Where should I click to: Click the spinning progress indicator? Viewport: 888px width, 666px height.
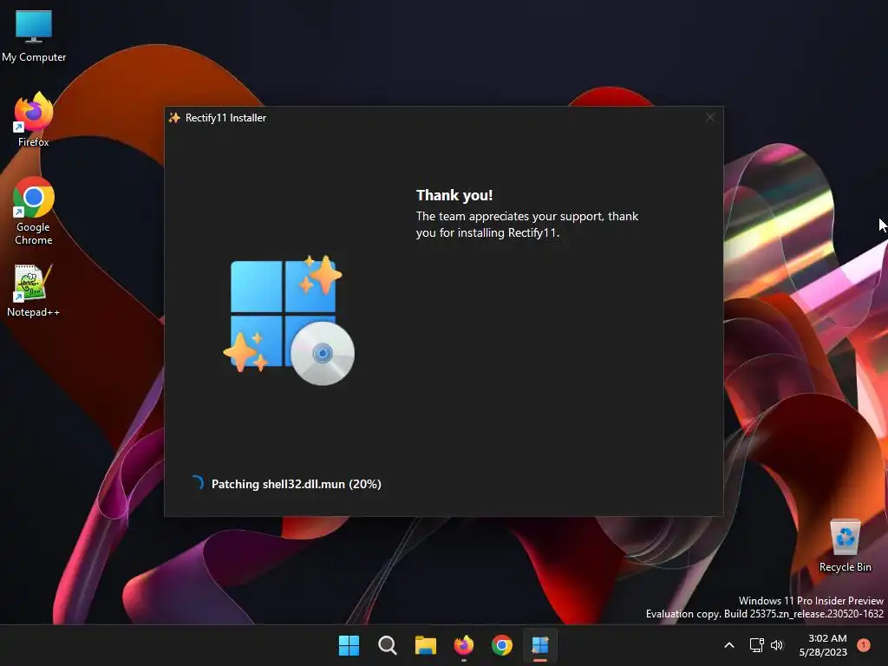pyautogui.click(x=197, y=483)
